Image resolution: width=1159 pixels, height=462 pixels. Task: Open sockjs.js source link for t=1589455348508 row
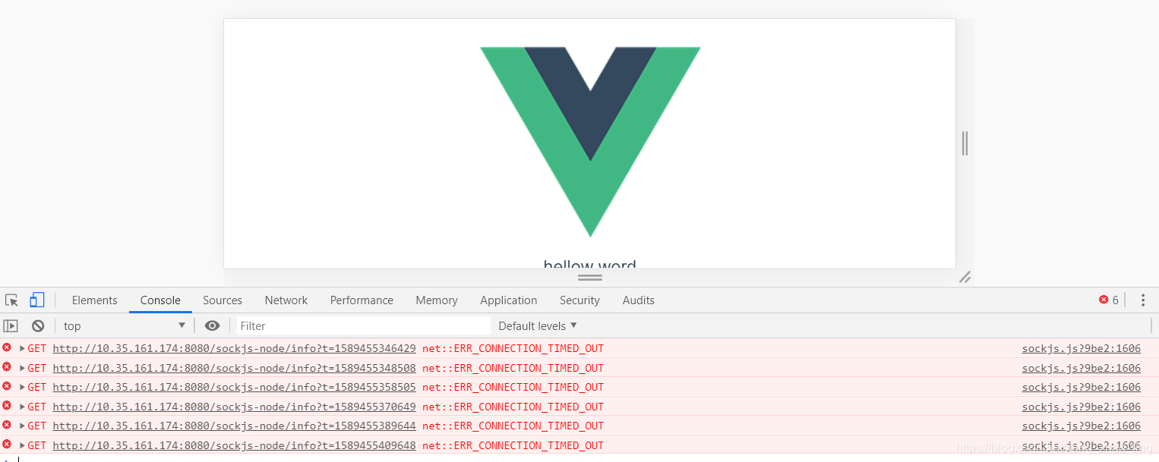1082,368
